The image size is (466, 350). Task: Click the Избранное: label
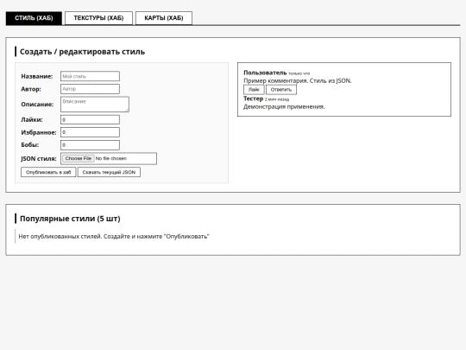(39, 132)
